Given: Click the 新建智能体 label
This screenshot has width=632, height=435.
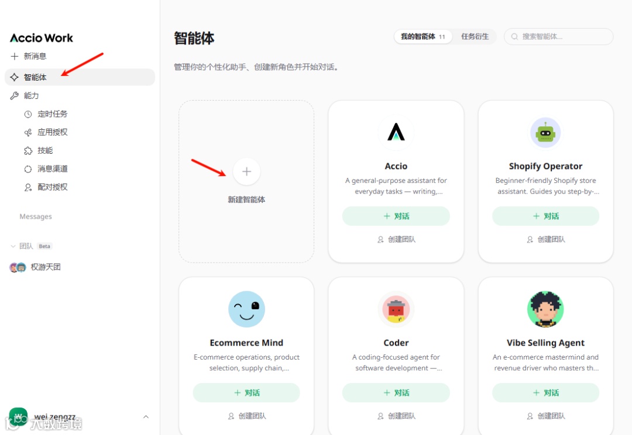Looking at the screenshot, I should click(247, 200).
